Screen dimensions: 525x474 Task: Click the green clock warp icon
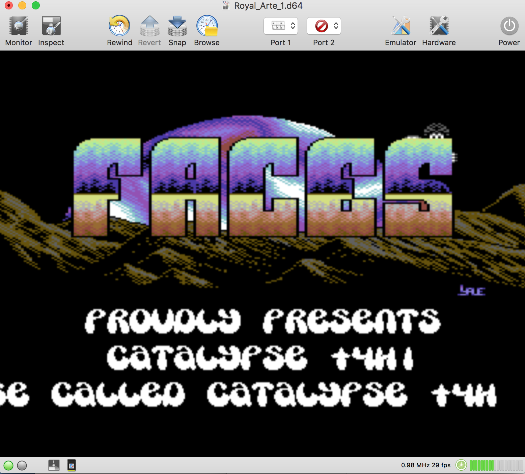tap(461, 465)
